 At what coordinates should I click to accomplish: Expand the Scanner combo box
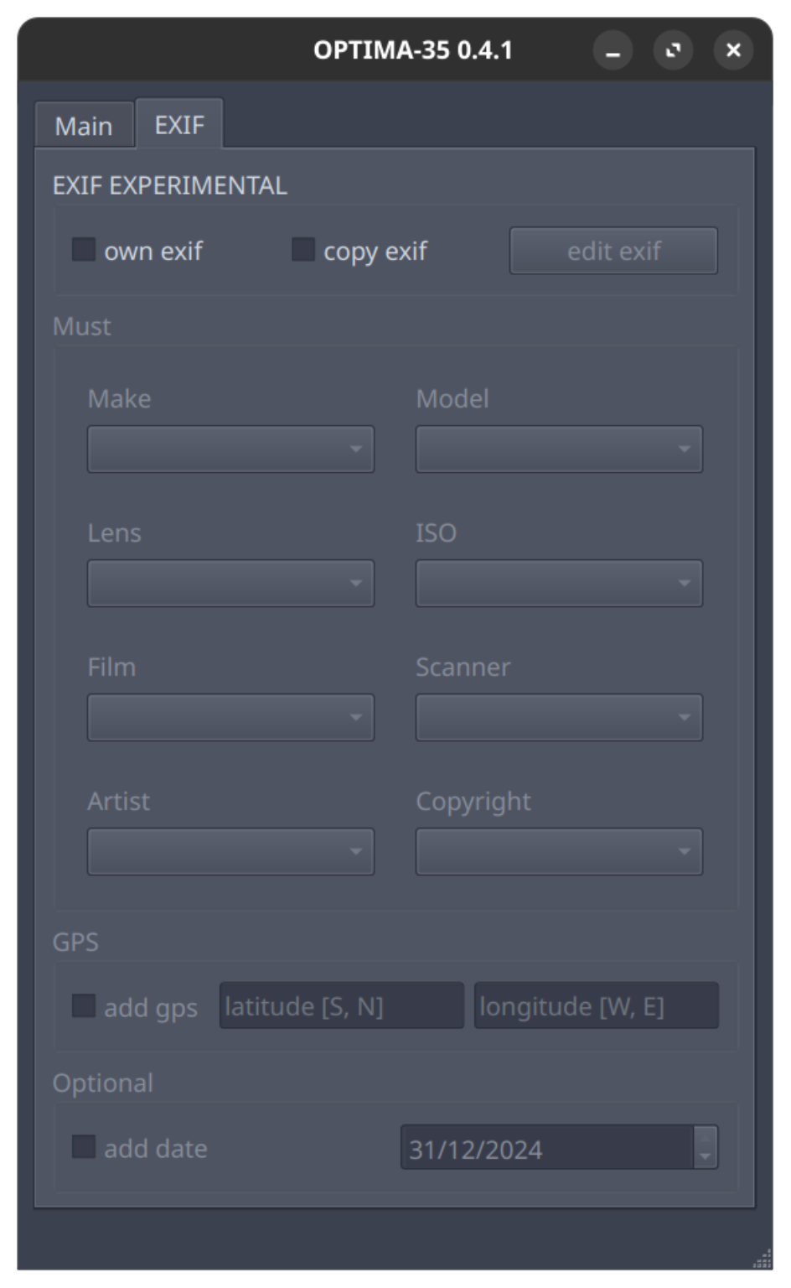pos(559,717)
